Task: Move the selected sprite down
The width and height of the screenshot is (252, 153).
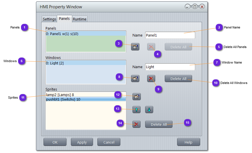Action: tap(149, 110)
